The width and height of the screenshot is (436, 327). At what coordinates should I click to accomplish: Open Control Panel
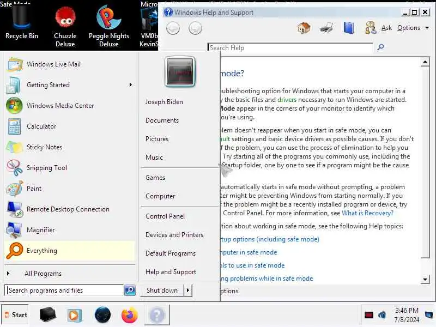pos(165,216)
